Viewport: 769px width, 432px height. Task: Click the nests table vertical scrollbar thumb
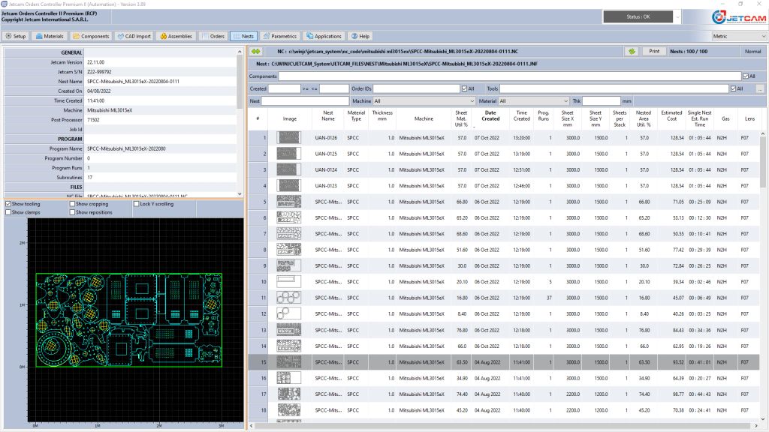[763, 162]
